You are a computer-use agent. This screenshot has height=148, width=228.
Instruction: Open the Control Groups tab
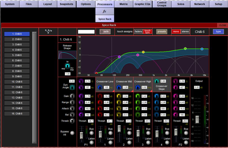point(162,4)
